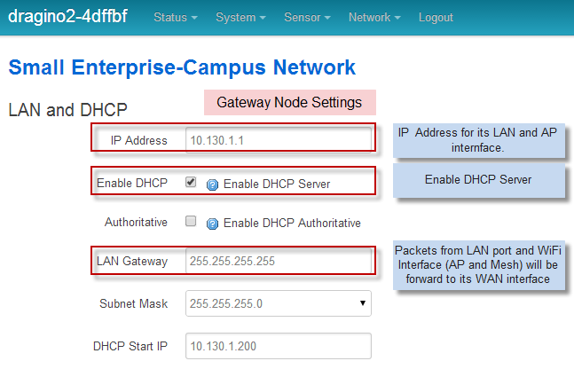This screenshot has height=369, width=574.
Task: Check the Authoritative checkbox
Action: (191, 221)
